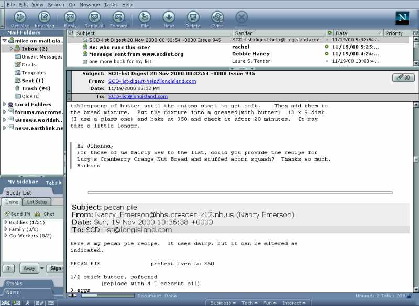The image size is (419, 306).
Task: Expand the Local Folders tree
Action: (x=5, y=105)
